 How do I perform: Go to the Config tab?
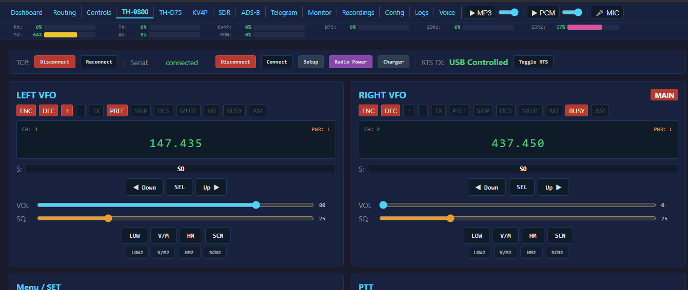(395, 12)
